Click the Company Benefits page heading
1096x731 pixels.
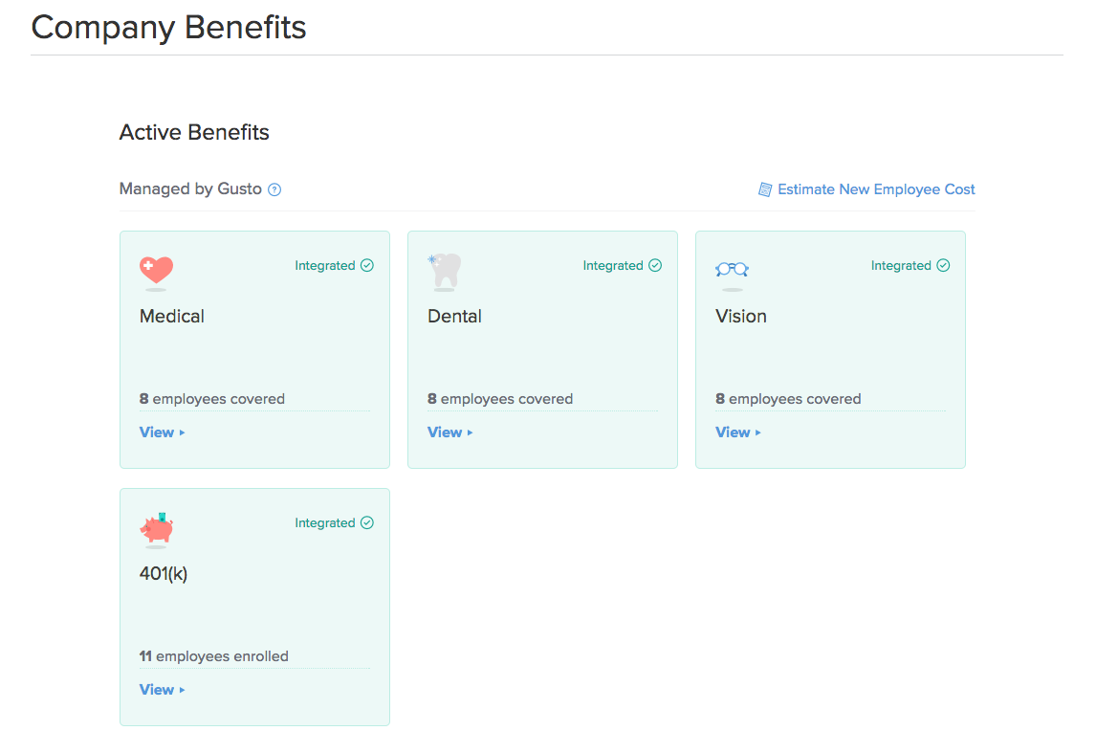coord(168,27)
